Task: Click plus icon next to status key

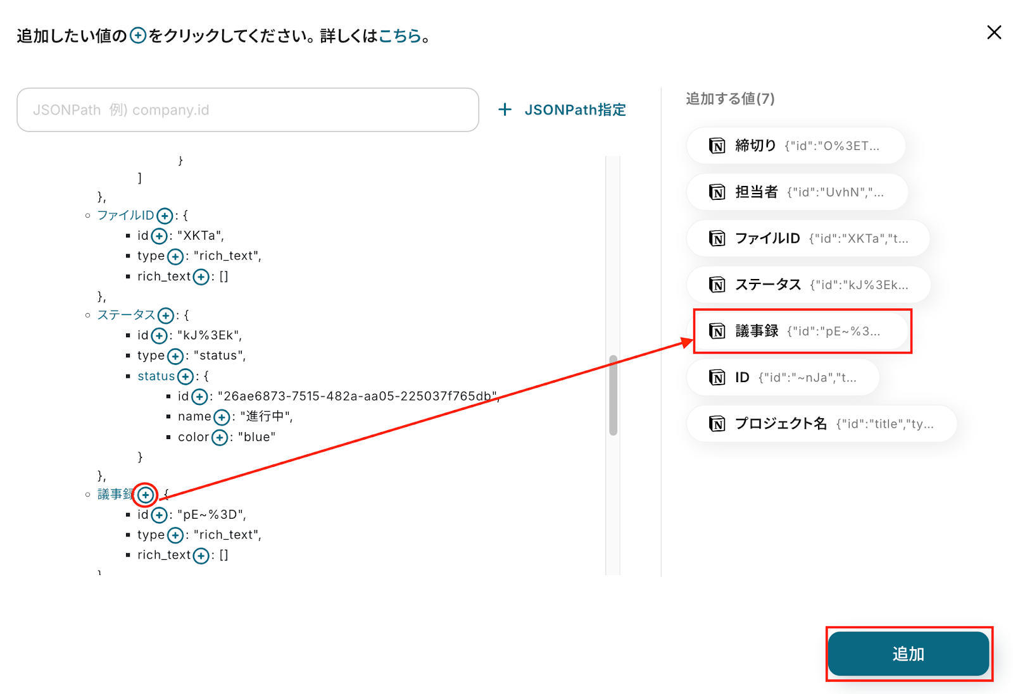Action: (x=186, y=377)
